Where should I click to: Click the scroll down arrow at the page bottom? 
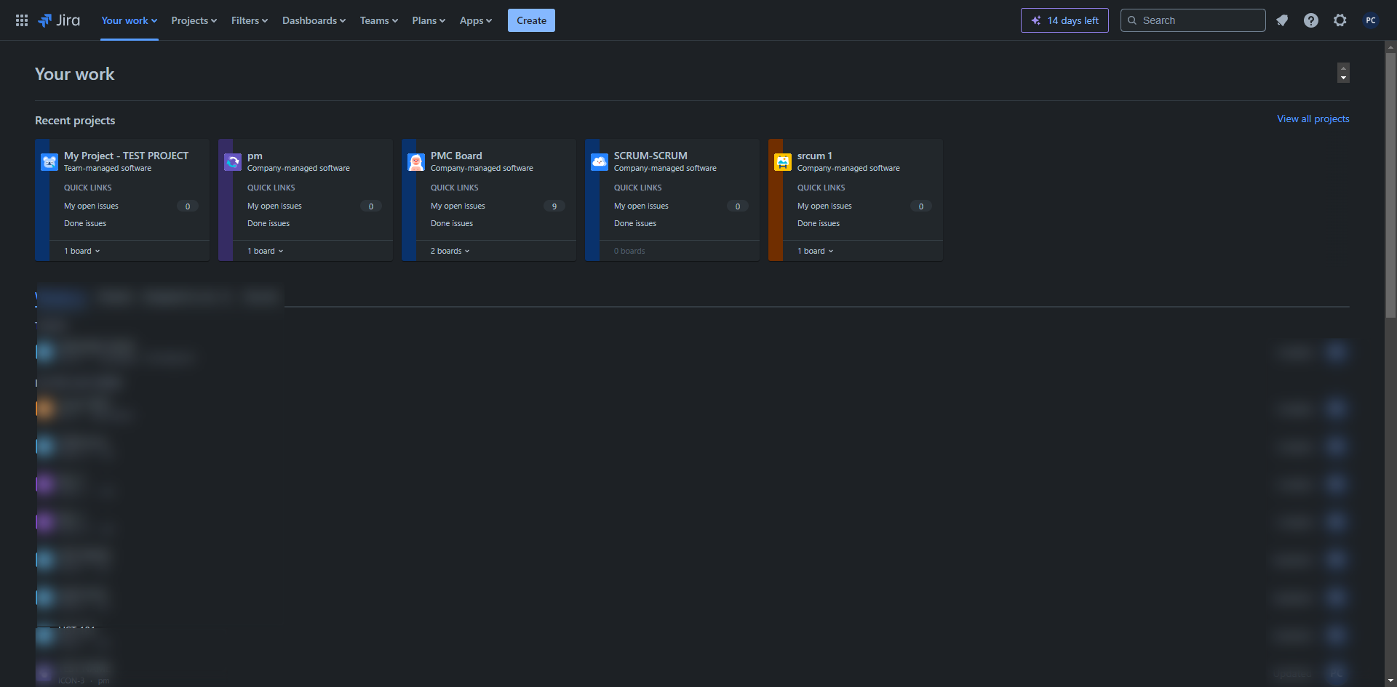point(1390,680)
